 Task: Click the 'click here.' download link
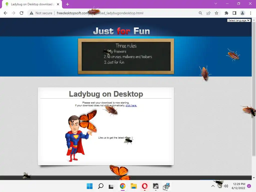131,105
